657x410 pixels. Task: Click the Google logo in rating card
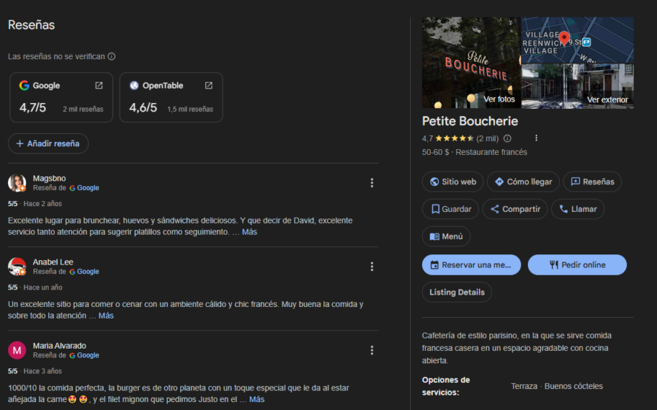[24, 86]
